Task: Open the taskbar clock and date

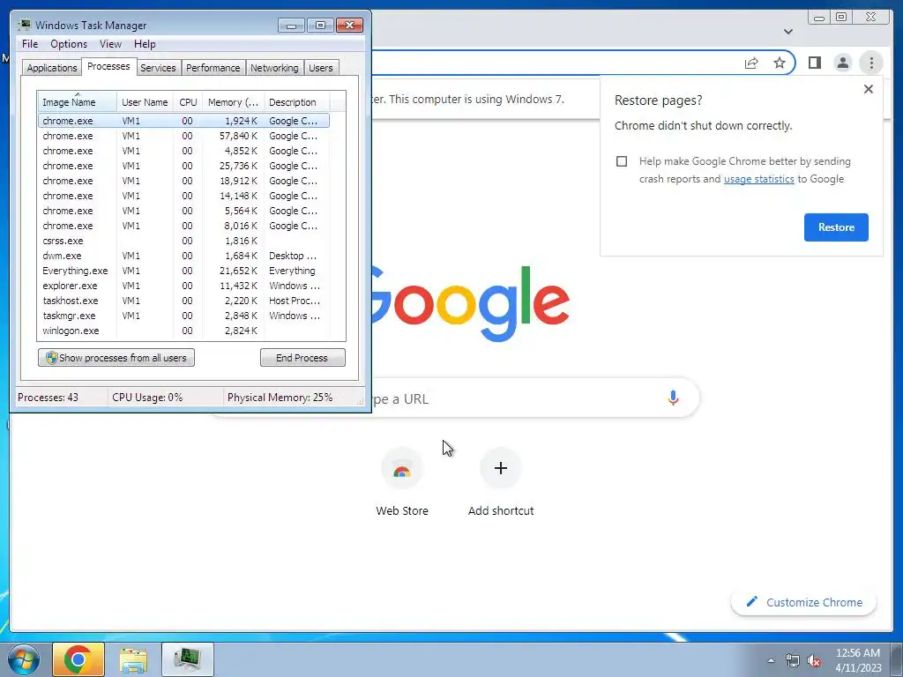Action: (x=858, y=660)
